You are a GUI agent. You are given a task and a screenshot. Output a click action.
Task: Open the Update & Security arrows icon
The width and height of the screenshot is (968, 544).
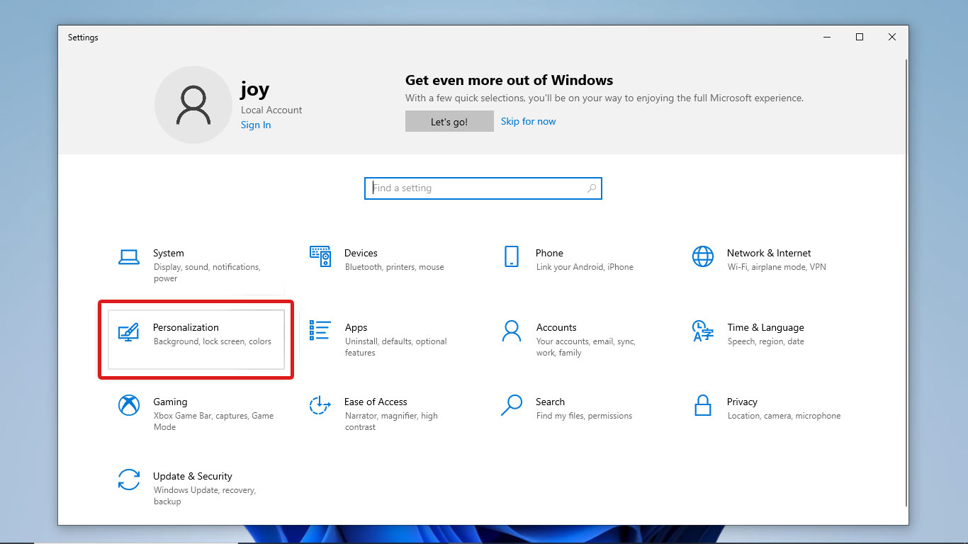[128, 480]
